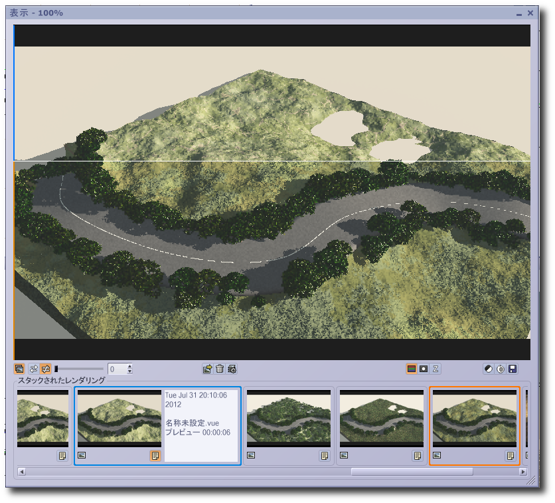
Task: Click the main rendered landscape view
Action: [272, 192]
